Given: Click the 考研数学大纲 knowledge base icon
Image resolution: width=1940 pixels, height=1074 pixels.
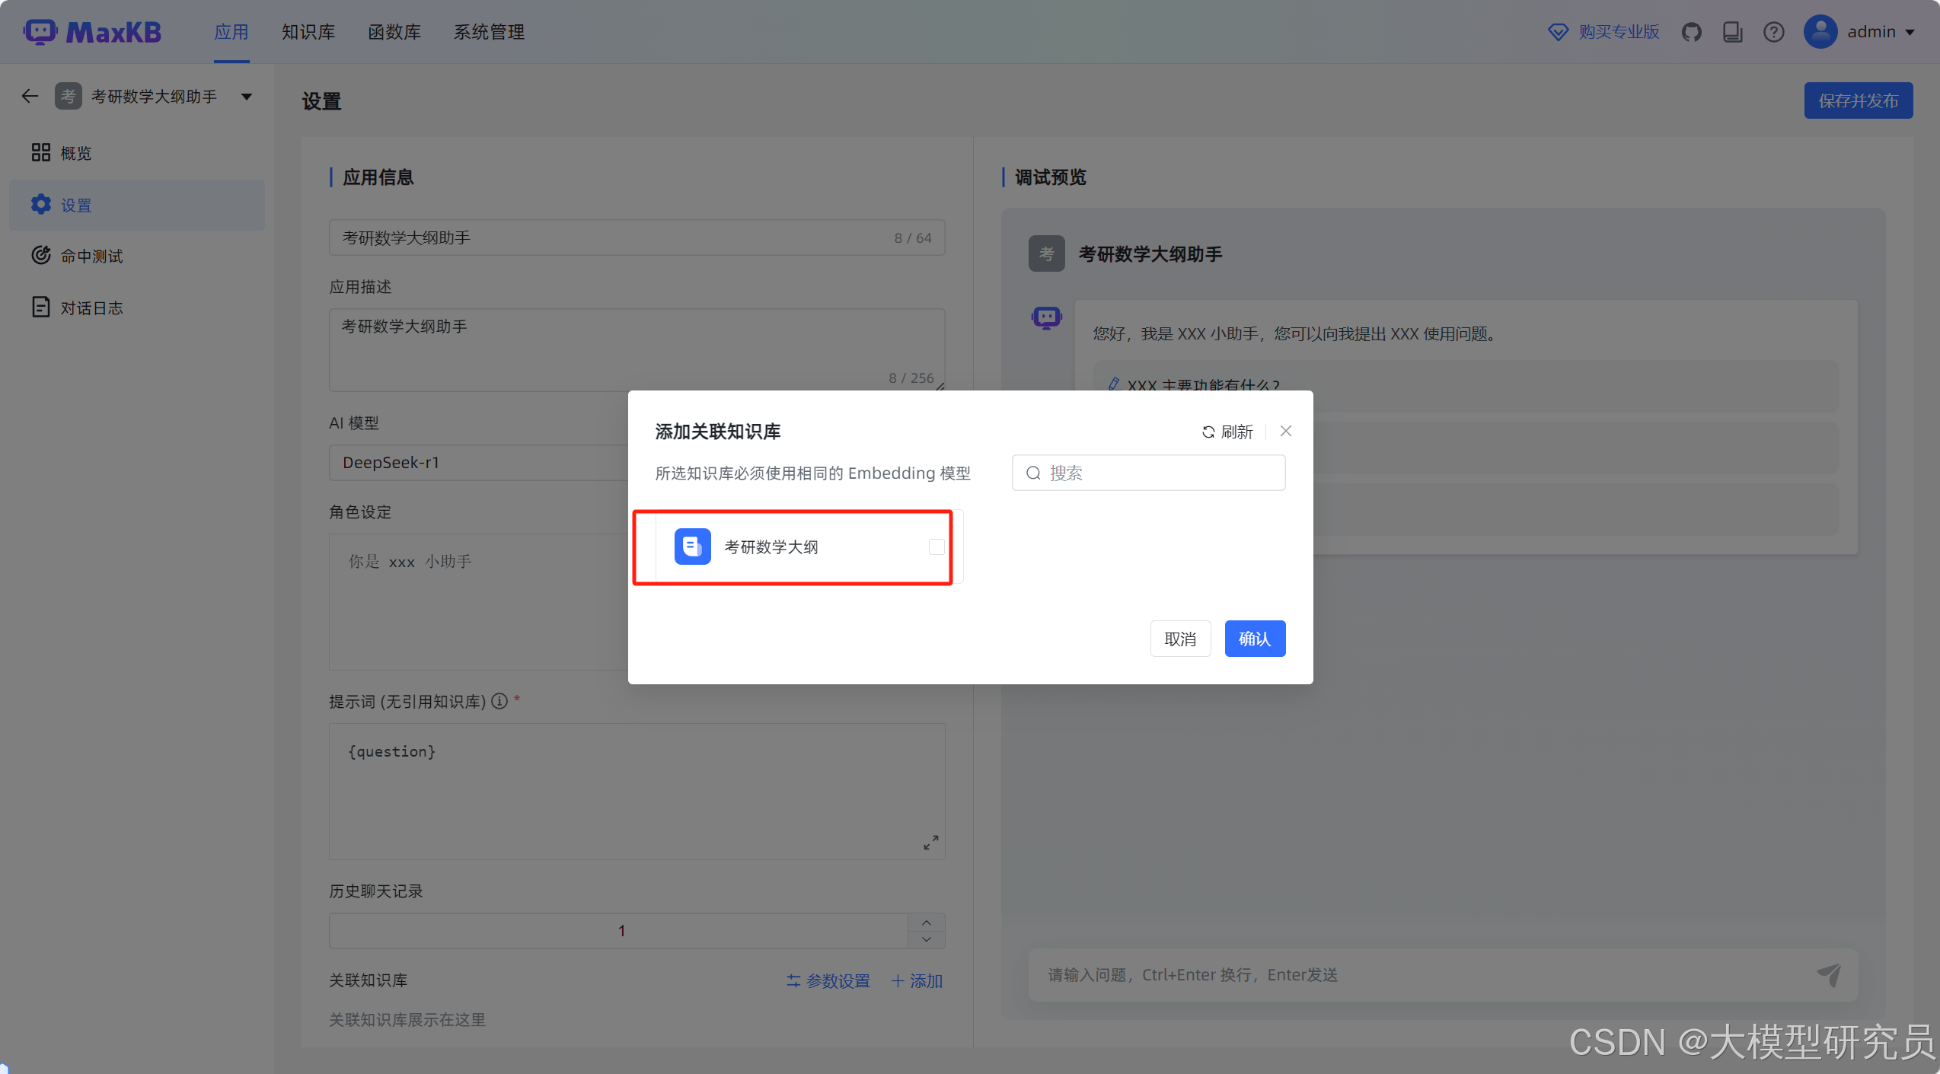Looking at the screenshot, I should click(x=692, y=547).
